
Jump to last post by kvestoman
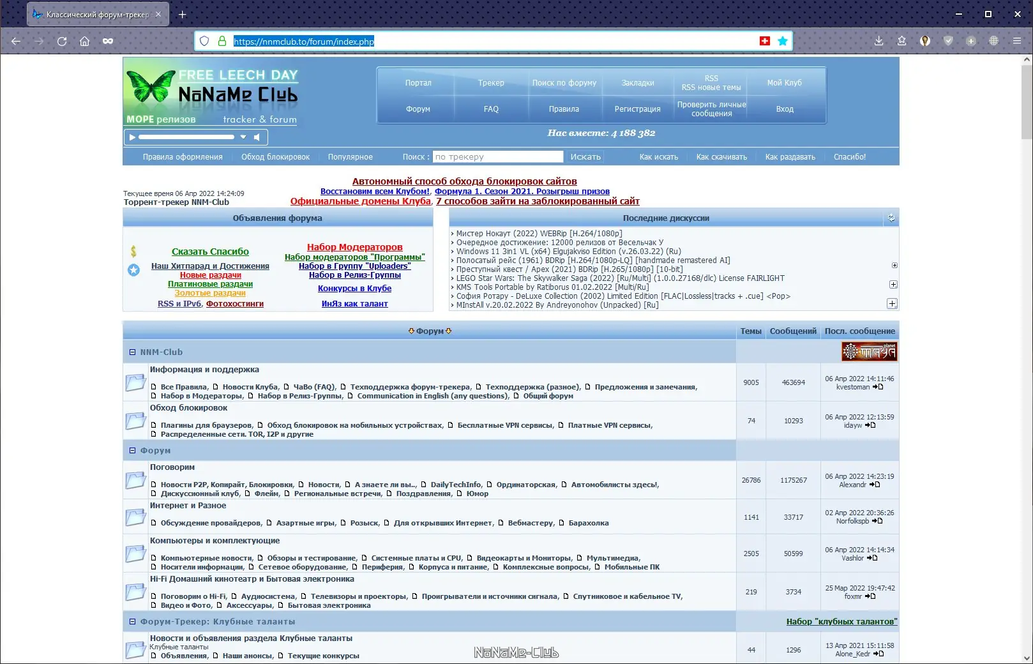[878, 387]
